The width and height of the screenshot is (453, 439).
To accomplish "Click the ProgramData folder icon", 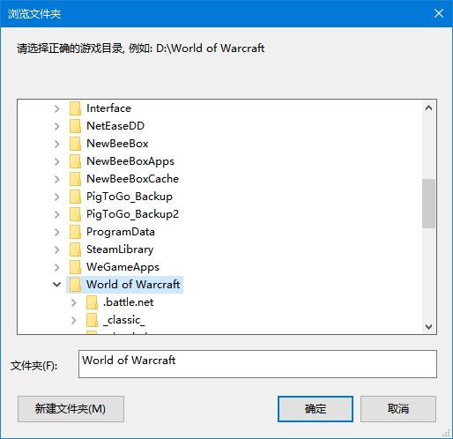I will coord(75,232).
